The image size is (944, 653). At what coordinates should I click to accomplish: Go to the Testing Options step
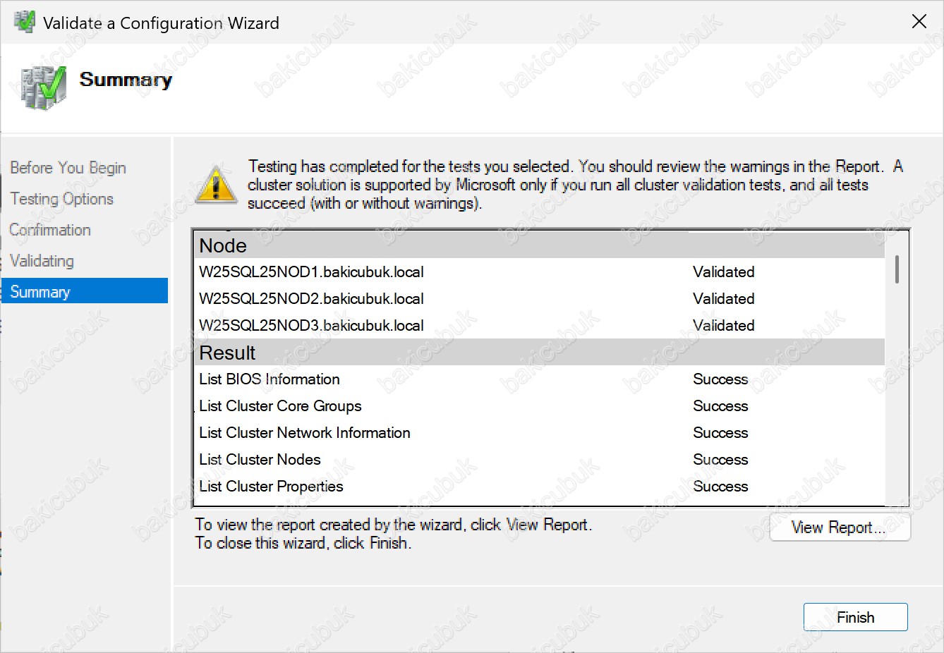click(x=62, y=199)
